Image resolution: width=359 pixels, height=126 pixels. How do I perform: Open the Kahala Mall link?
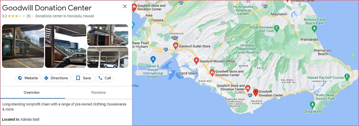pyautogui.click(x=30, y=119)
